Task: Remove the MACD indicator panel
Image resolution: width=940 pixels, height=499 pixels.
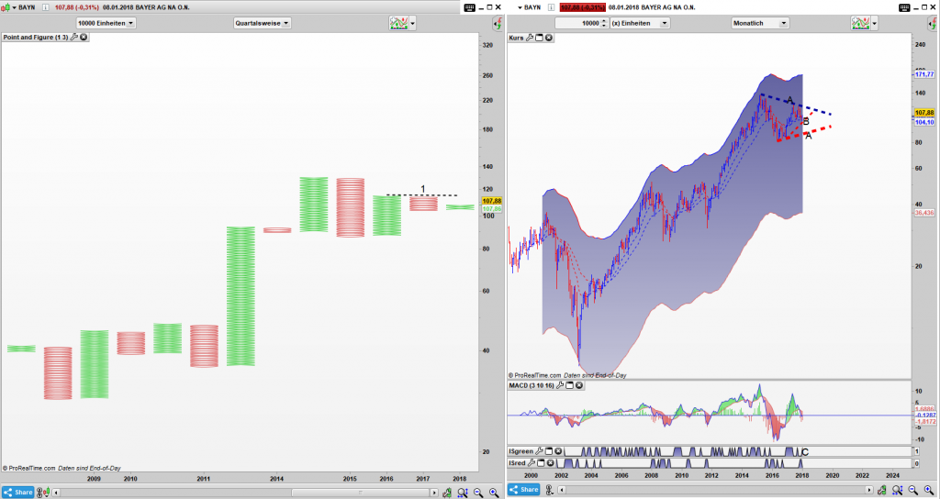Action: point(579,385)
